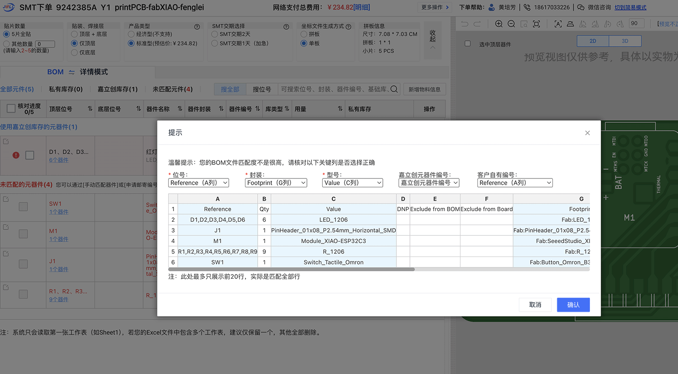The image size is (678, 374).
Task: Select the 拼板 radio option
Action: (304, 34)
